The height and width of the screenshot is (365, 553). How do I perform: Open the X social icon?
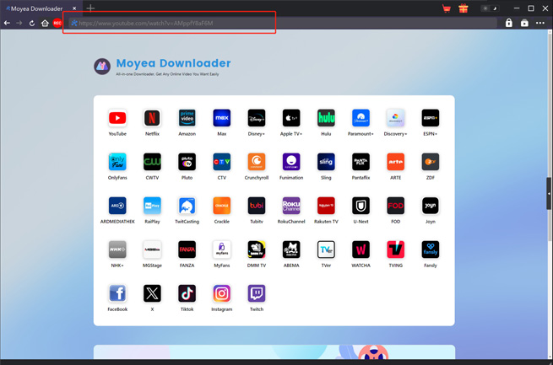tap(152, 293)
